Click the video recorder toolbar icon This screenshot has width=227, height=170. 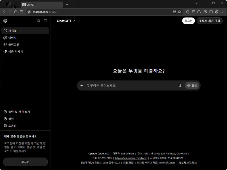click(199, 12)
